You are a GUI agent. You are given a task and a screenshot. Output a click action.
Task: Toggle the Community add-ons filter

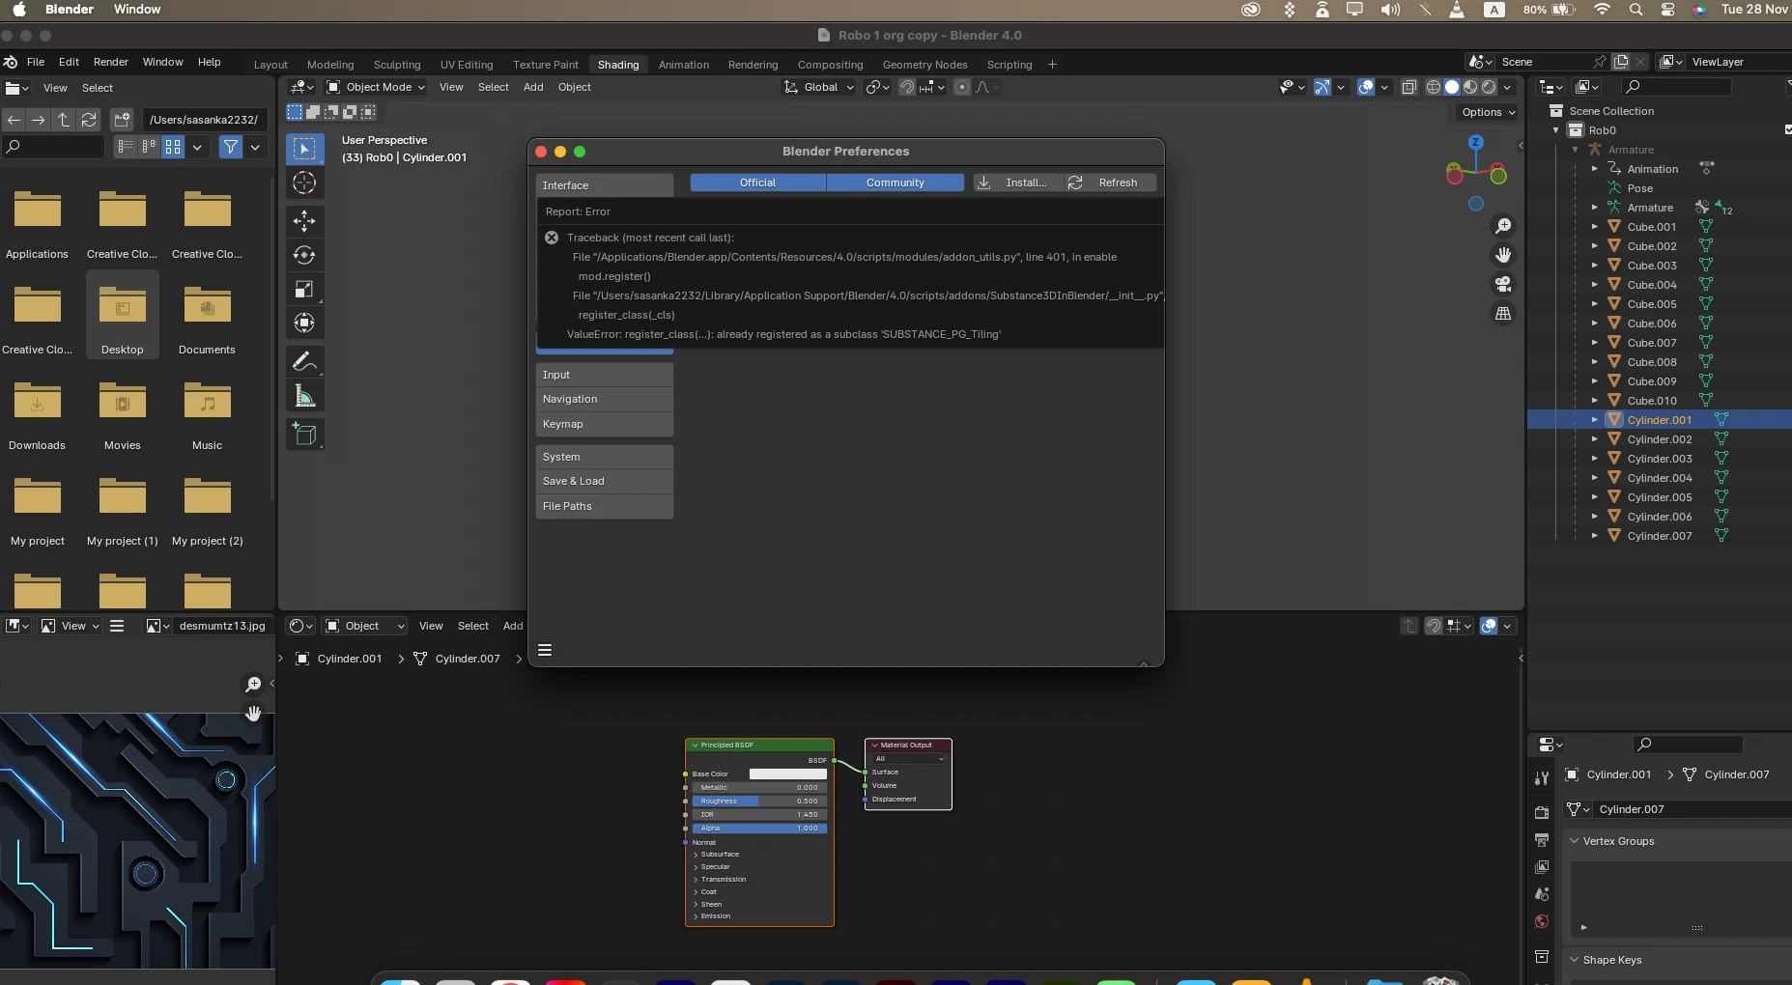(x=896, y=183)
